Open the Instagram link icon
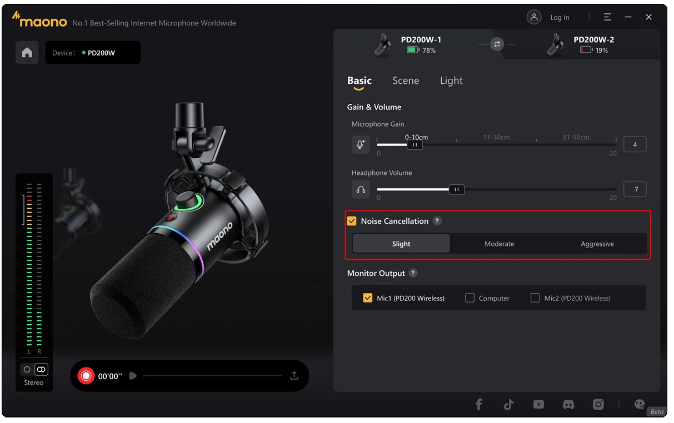 click(598, 405)
